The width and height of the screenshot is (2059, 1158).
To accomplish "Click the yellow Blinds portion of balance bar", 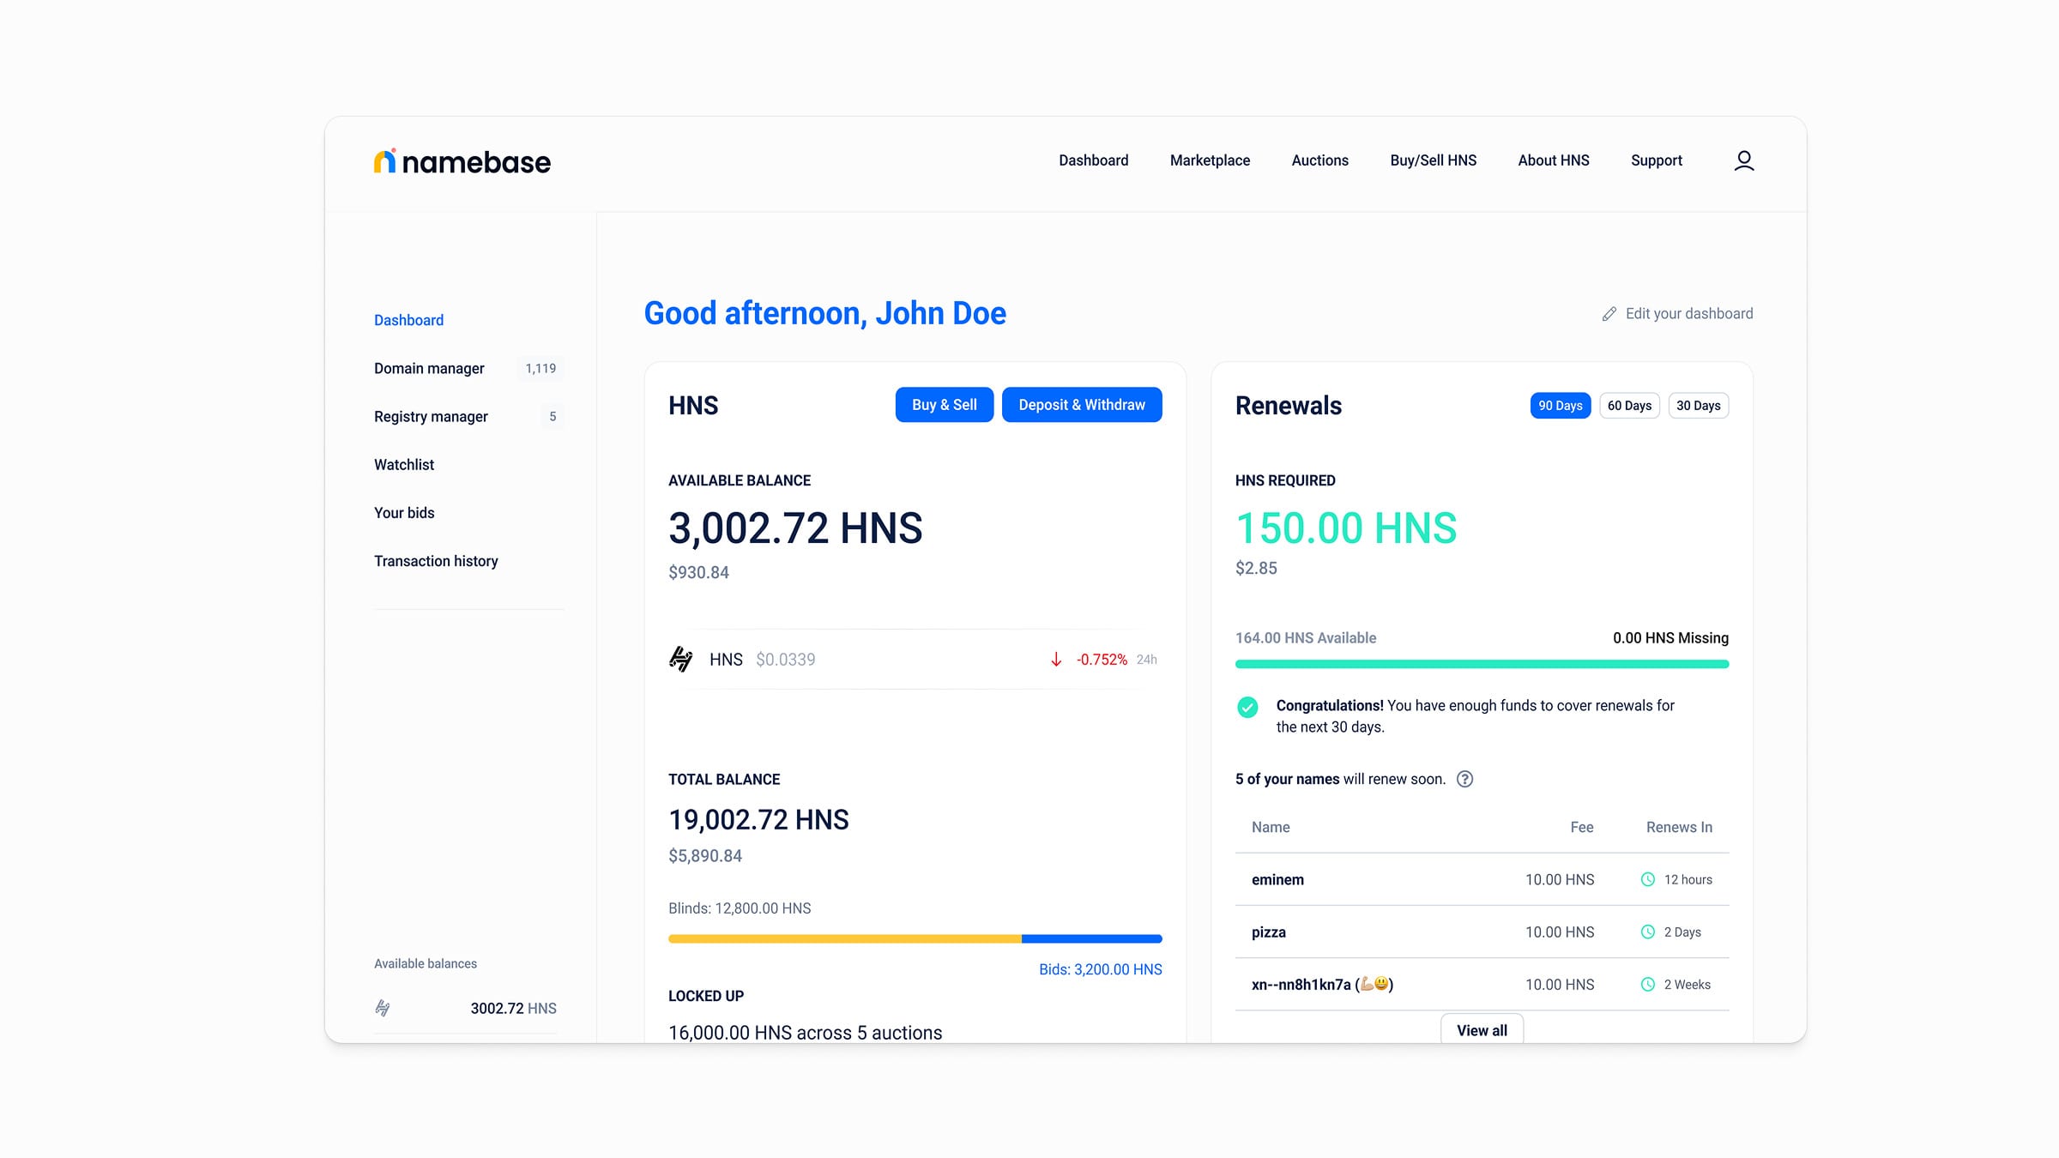I will (x=845, y=939).
